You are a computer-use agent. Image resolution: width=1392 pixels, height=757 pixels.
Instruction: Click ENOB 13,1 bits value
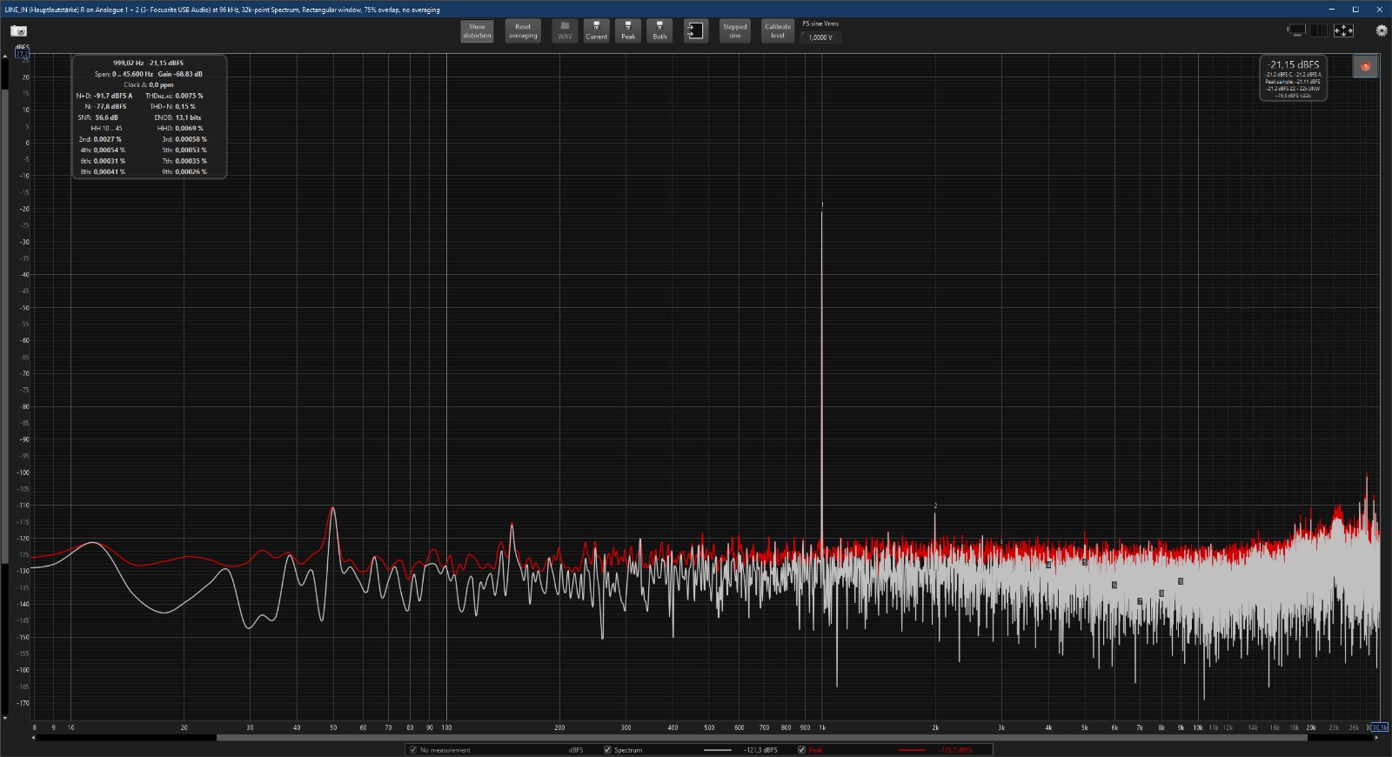coord(188,117)
